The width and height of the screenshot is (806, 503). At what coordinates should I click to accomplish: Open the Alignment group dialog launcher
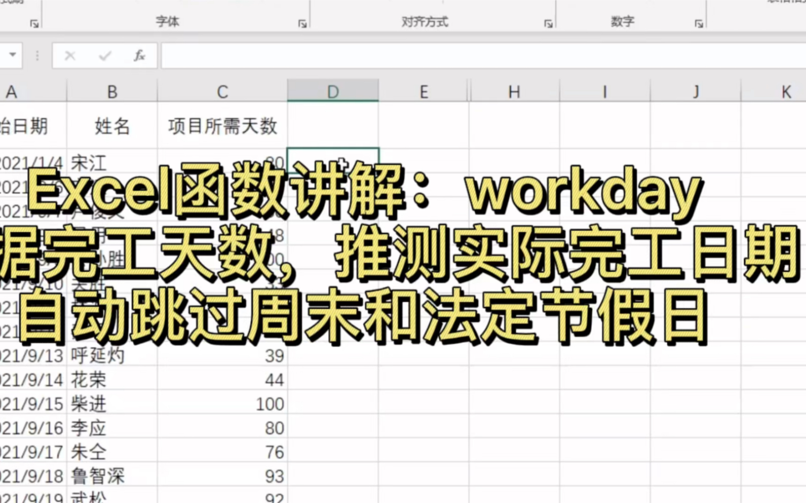tap(548, 24)
